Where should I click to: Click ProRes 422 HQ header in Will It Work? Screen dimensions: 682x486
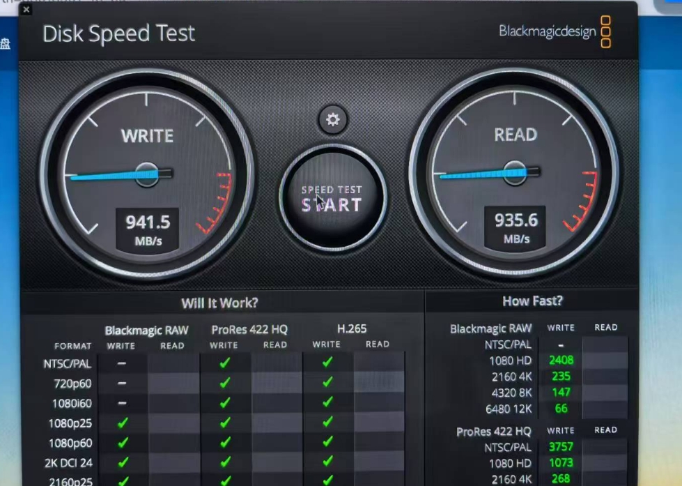tap(249, 330)
